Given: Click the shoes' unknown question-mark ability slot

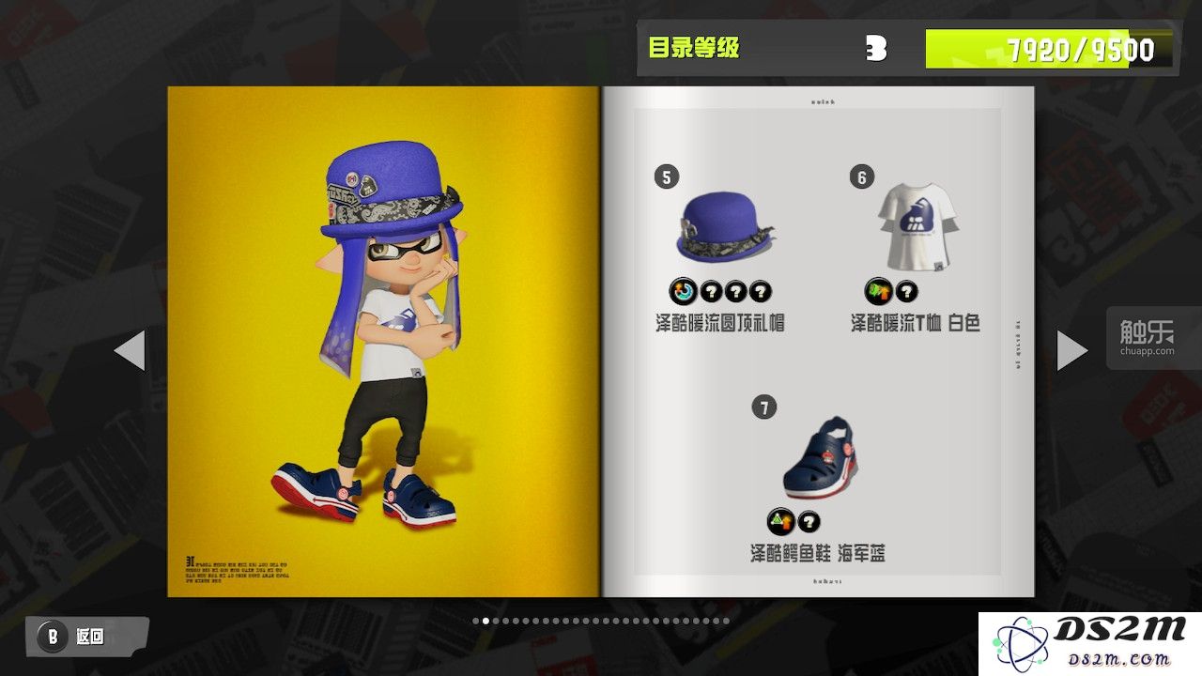Looking at the screenshot, I should (x=809, y=522).
